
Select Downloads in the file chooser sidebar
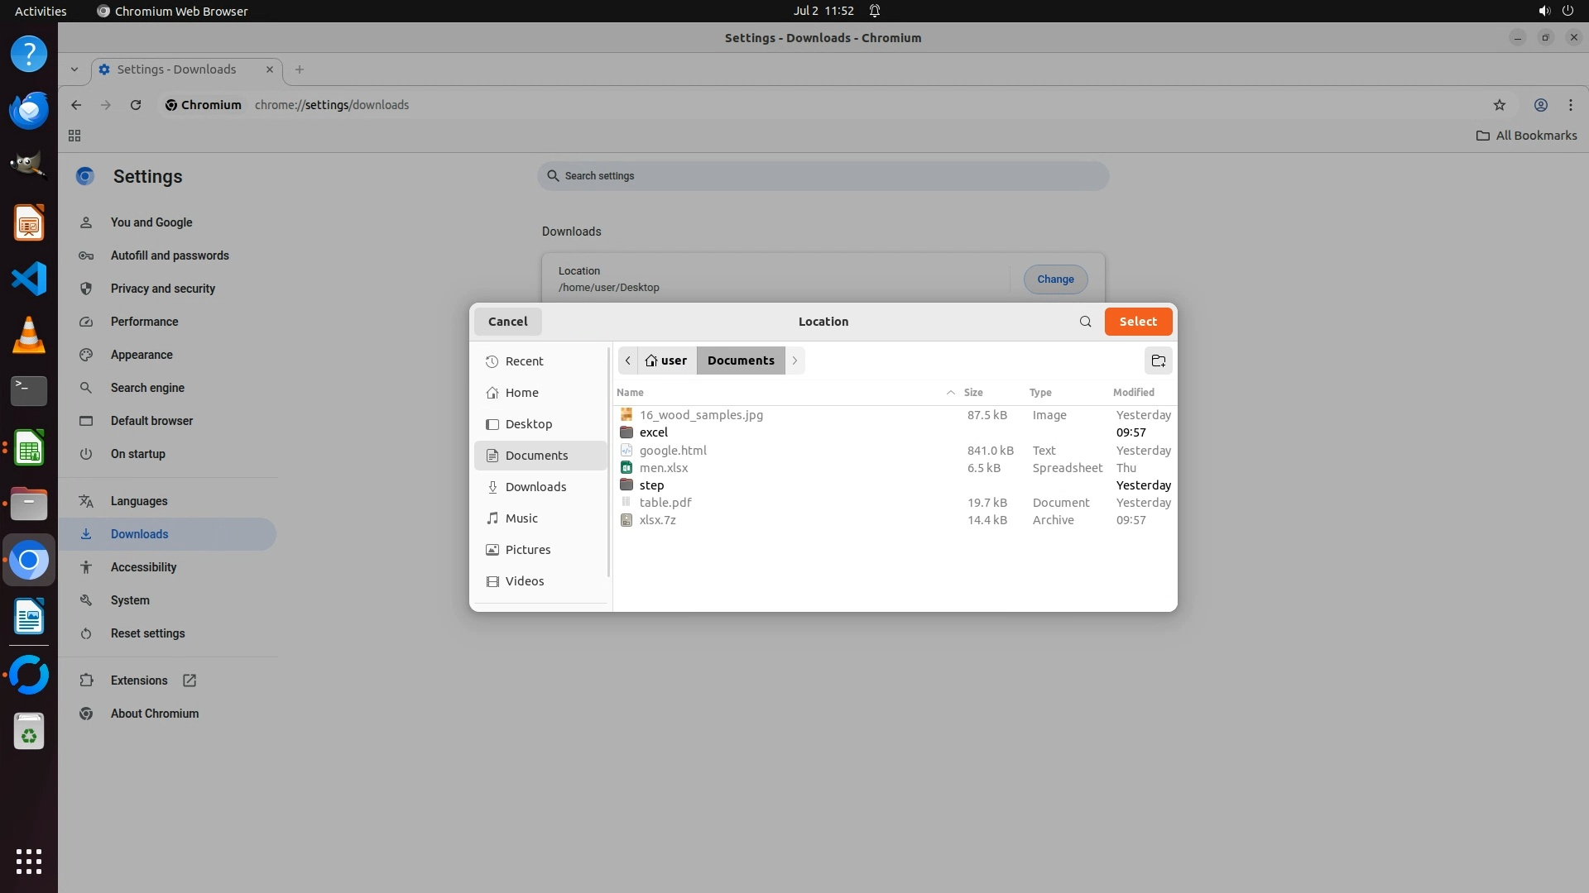[535, 487]
